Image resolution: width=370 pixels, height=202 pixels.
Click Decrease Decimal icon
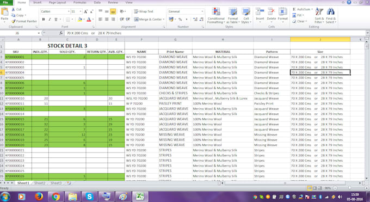(201, 20)
